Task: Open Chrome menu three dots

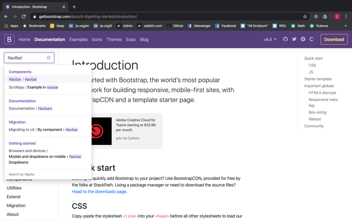Action: tap(346, 16)
